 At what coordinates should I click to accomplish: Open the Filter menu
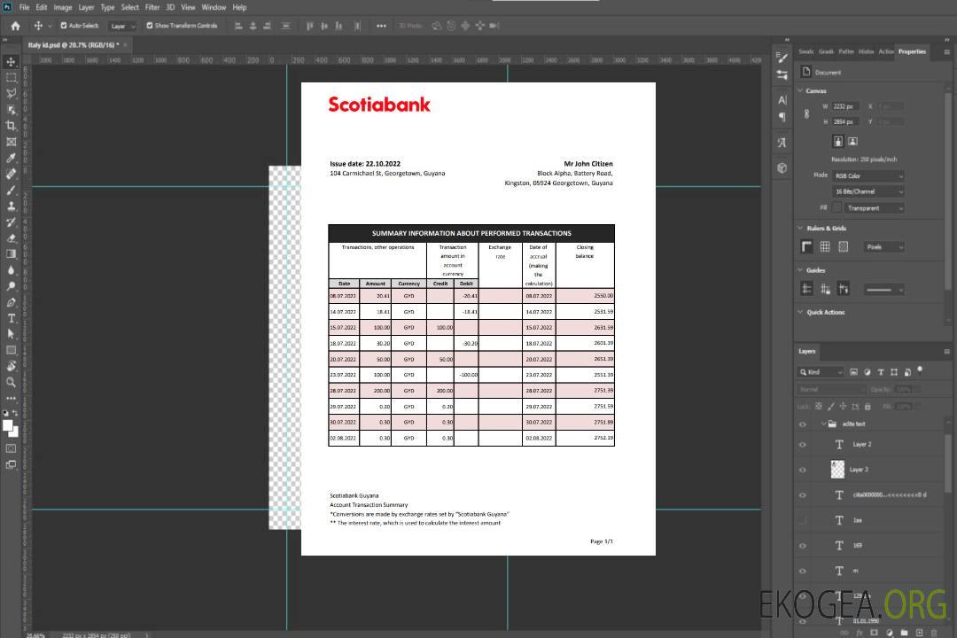[152, 7]
